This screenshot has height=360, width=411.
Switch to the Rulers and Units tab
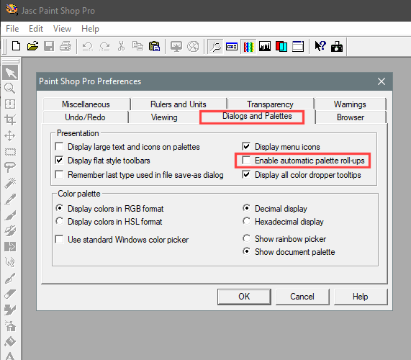click(179, 104)
